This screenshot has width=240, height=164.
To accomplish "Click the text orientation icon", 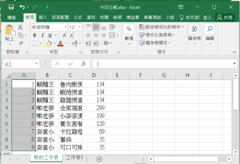I will (106, 43).
